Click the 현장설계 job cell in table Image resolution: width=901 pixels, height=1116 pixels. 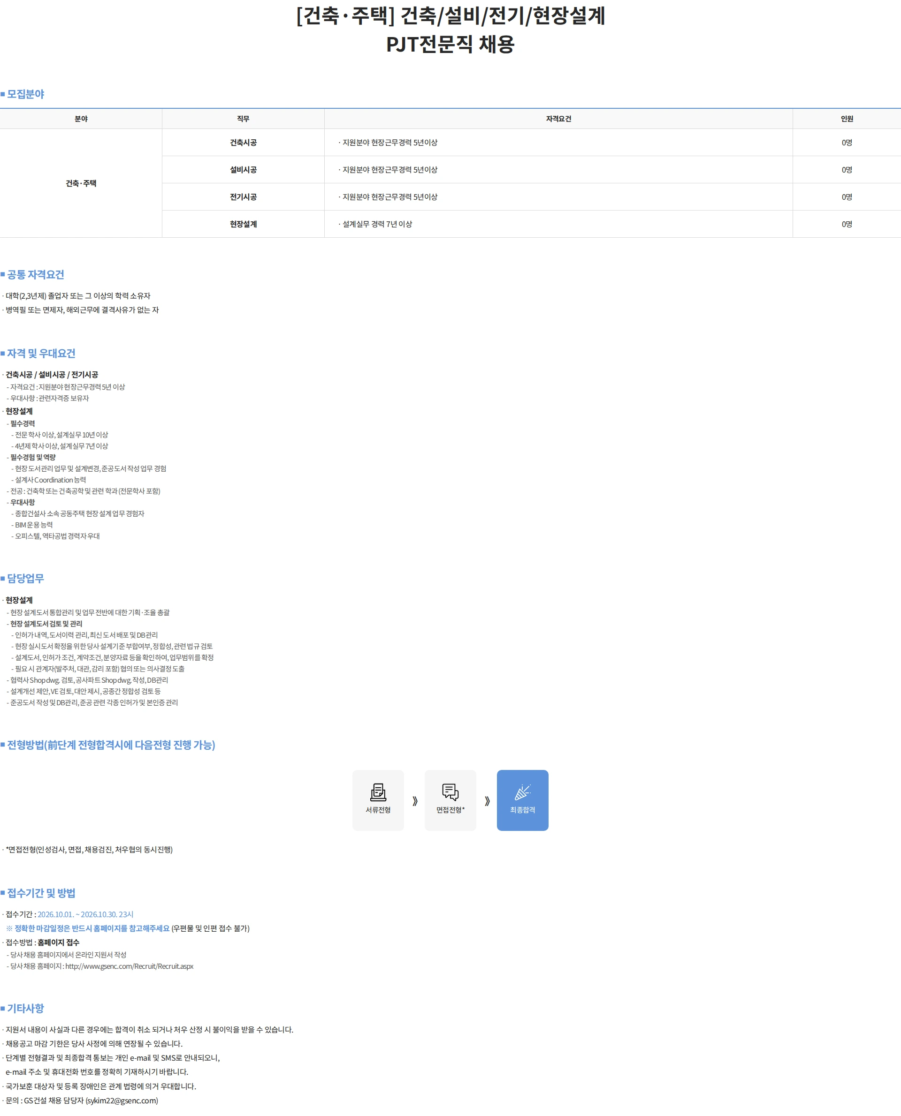pyautogui.click(x=244, y=224)
